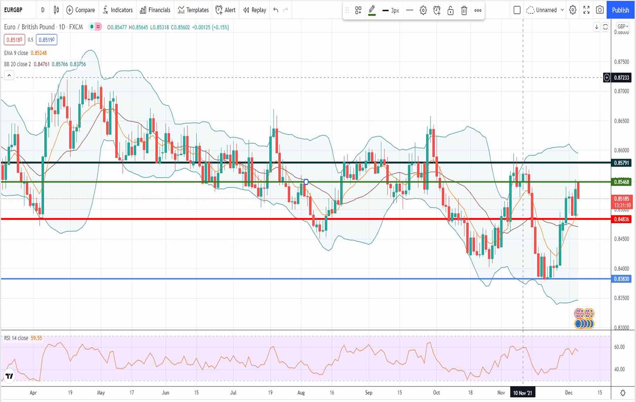This screenshot has height=402, width=636.
Task: Open the D timeframe menu
Action: tap(43, 10)
